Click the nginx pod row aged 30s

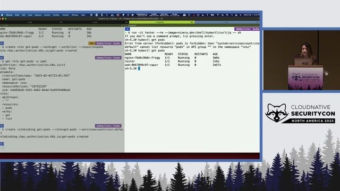[46, 32]
